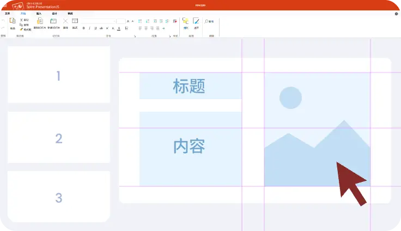Click the Align pen icon

click(196, 21)
